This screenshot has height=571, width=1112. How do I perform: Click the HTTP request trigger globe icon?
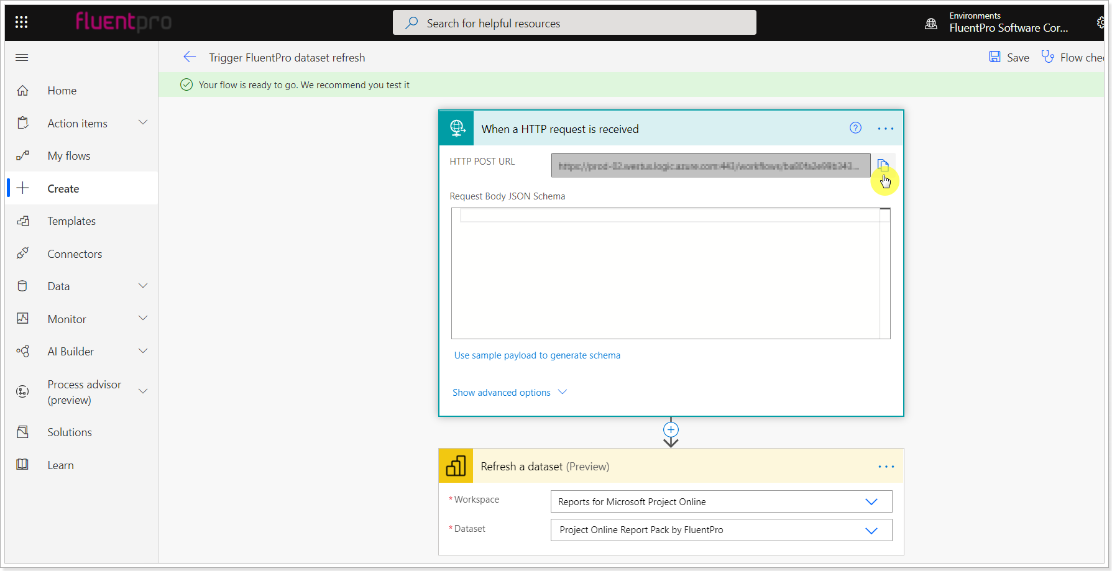pos(457,129)
